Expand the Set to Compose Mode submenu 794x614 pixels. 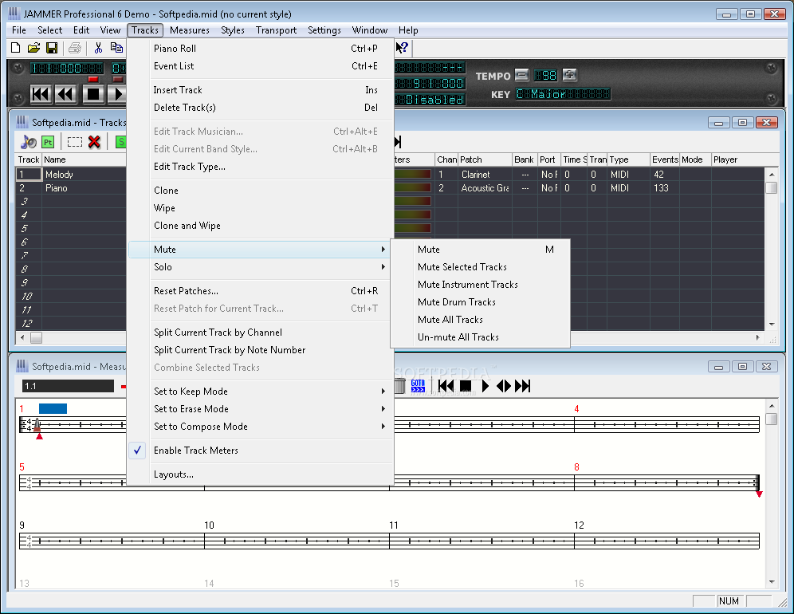[x=260, y=427]
